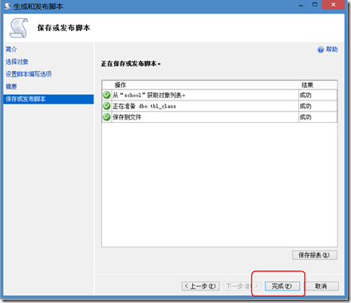Screen dimensions: 351x303
Task: Close the 生成和发布脚本 window
Action: (x=333, y=5)
